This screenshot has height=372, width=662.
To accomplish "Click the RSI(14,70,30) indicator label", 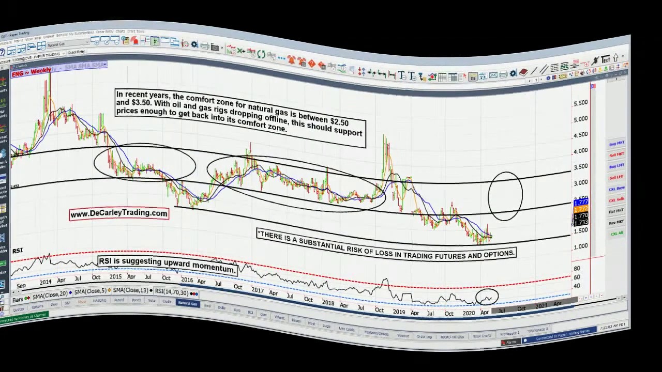I will coord(171,292).
